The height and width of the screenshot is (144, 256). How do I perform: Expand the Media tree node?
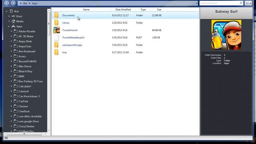(x=9, y=21)
